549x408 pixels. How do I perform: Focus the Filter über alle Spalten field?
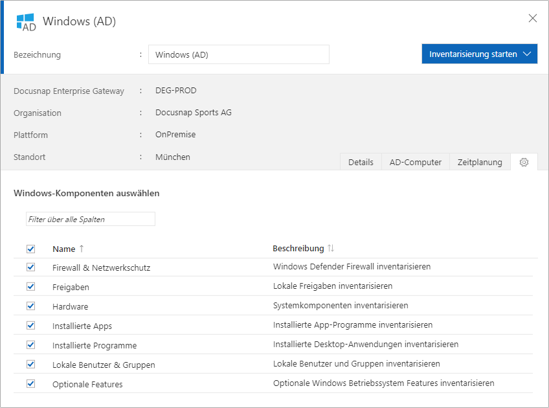[x=91, y=219]
